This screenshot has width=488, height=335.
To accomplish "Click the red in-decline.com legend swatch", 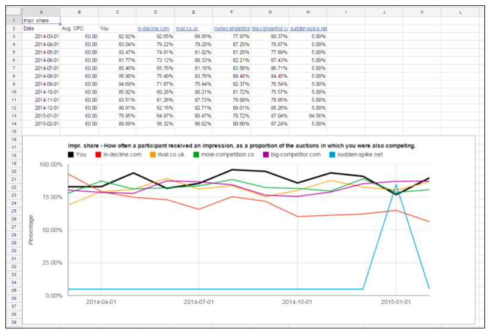I will click(97, 155).
